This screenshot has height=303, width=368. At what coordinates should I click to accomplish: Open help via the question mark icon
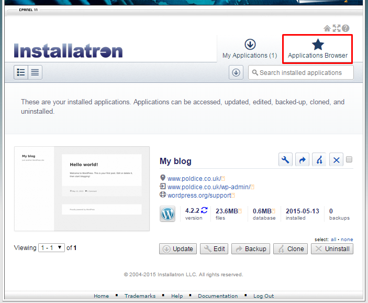pos(345,28)
